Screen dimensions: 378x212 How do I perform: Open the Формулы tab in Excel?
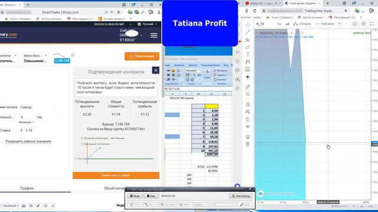[179, 65]
